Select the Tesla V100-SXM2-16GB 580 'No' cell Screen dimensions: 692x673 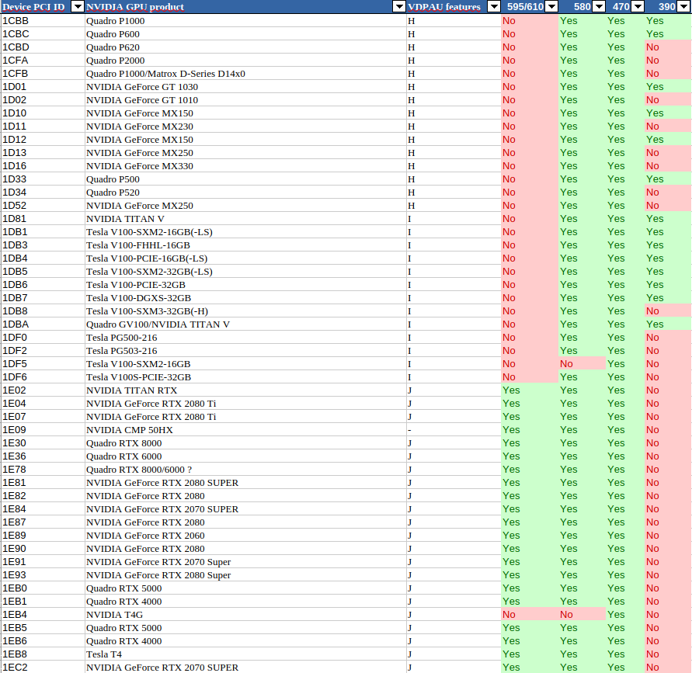582,364
